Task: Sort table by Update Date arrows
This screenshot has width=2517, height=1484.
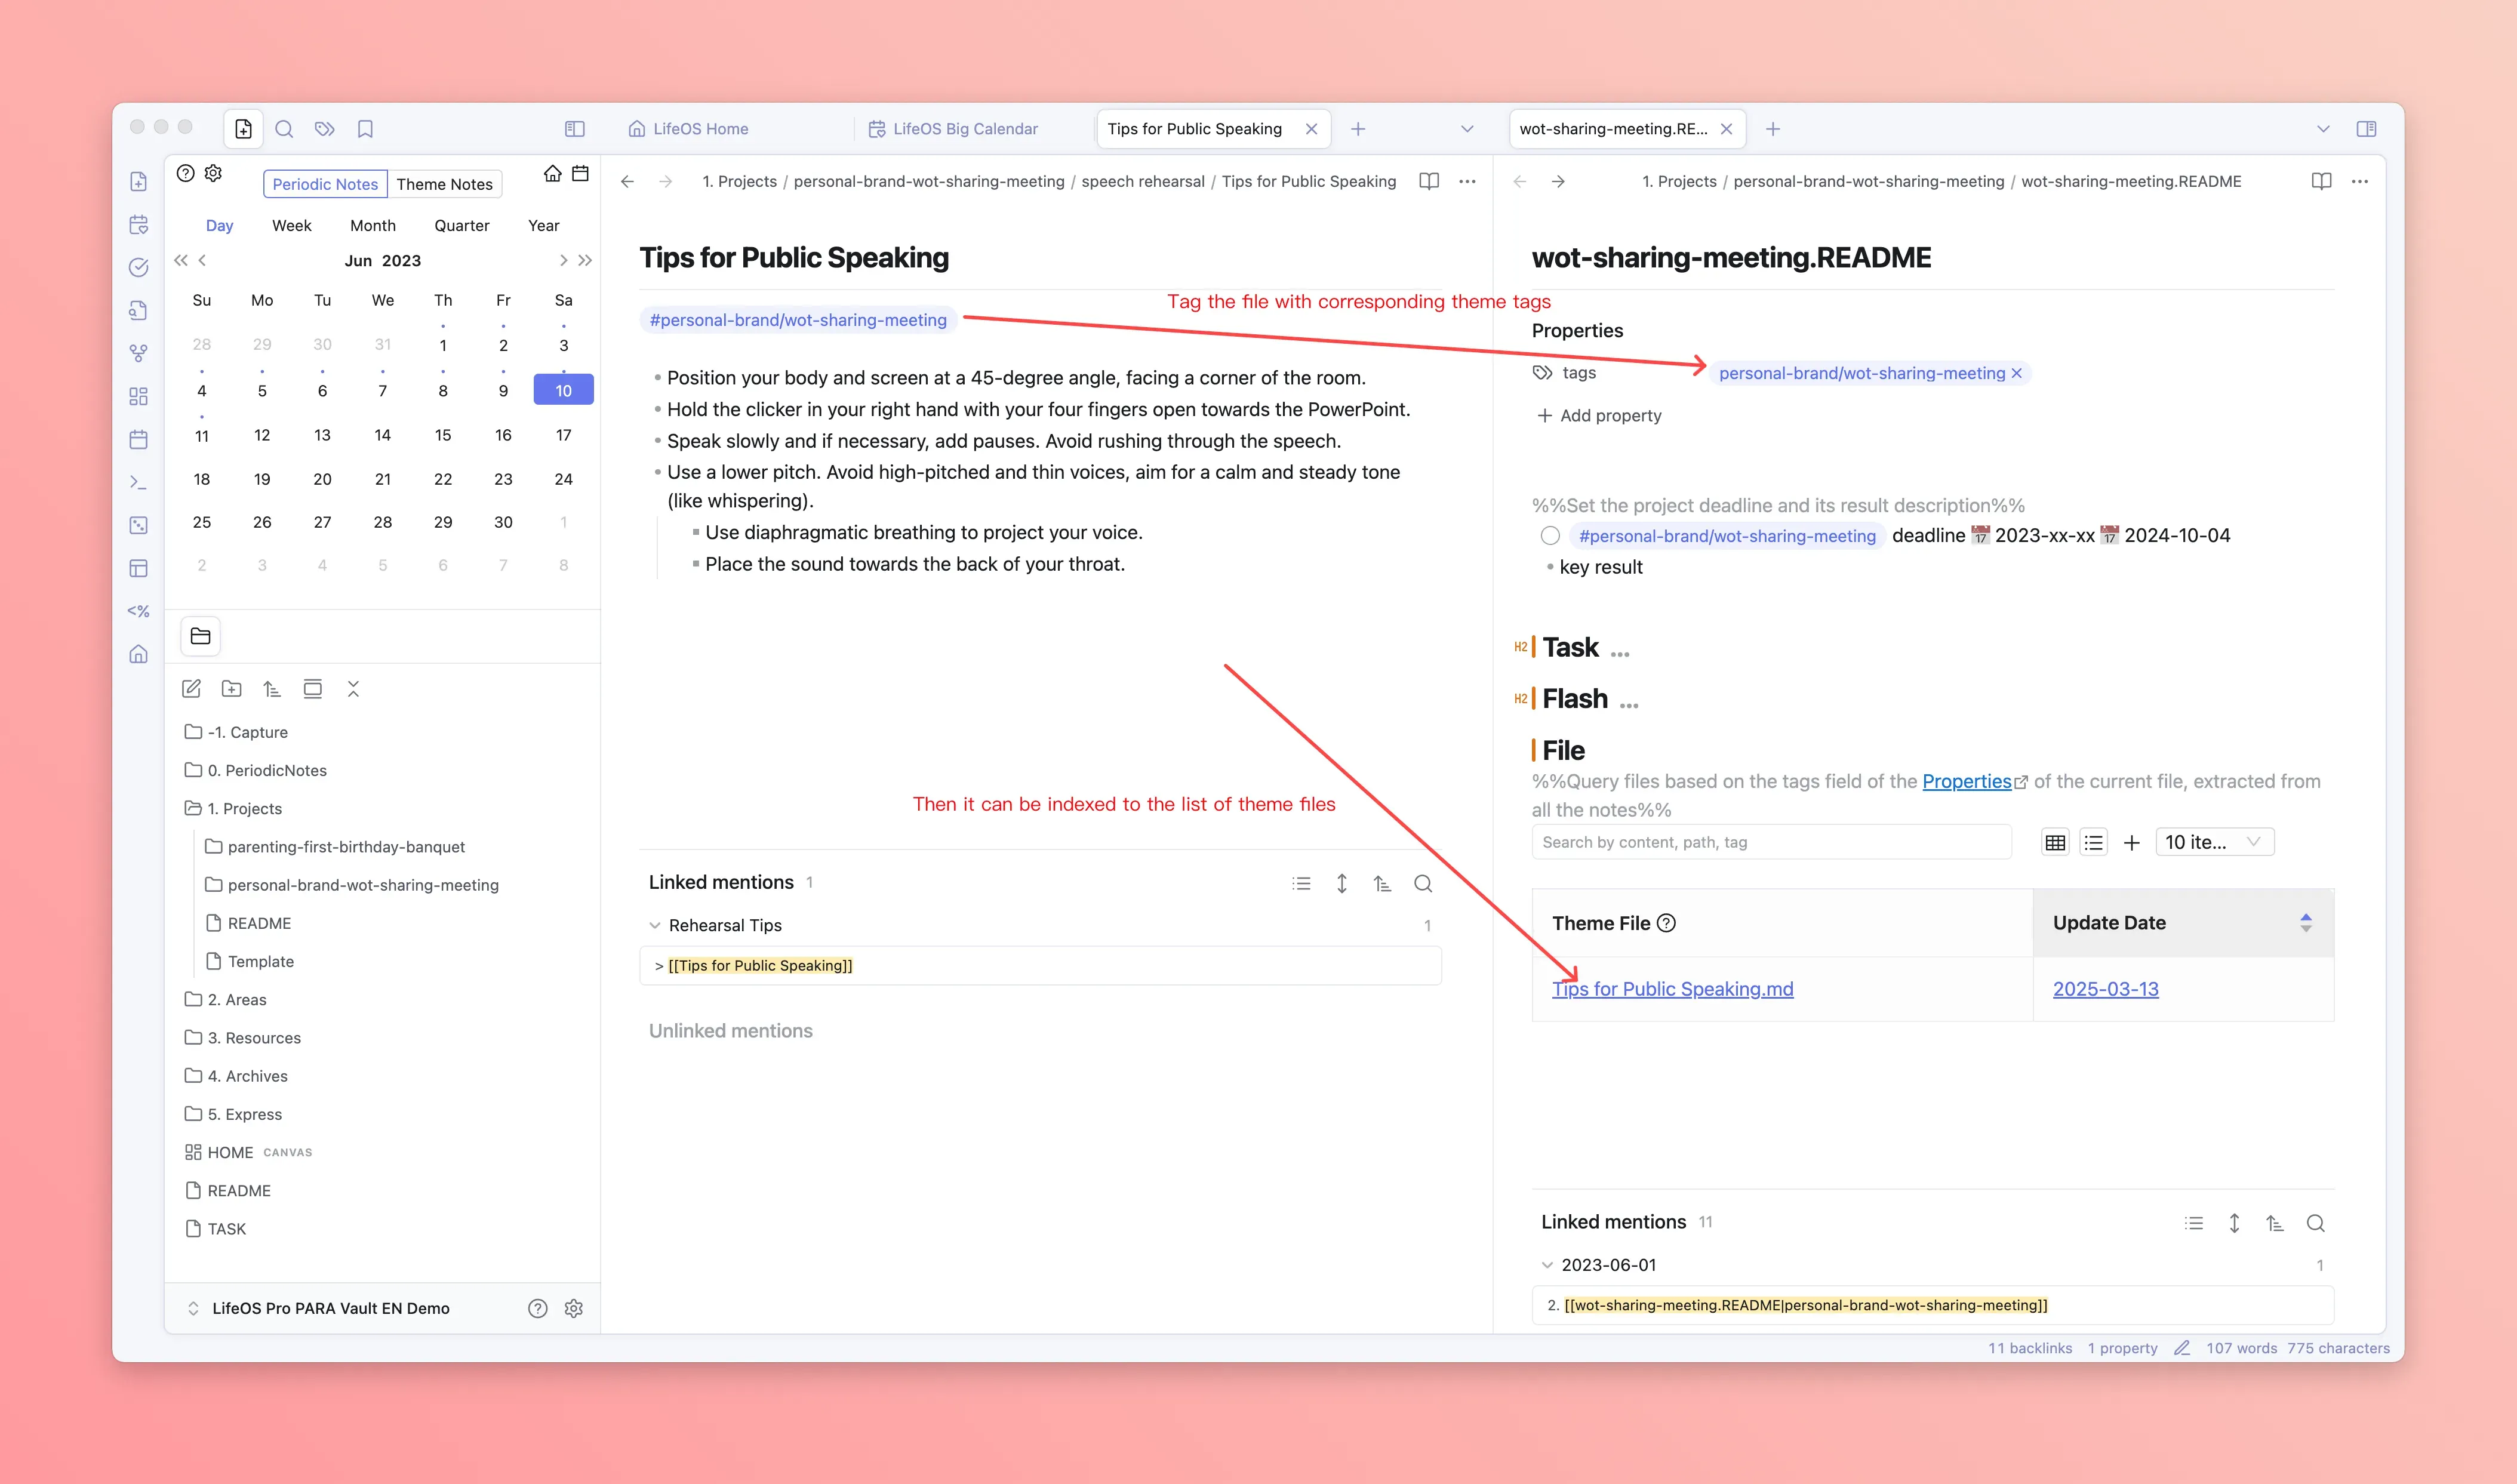Action: click(x=2305, y=923)
